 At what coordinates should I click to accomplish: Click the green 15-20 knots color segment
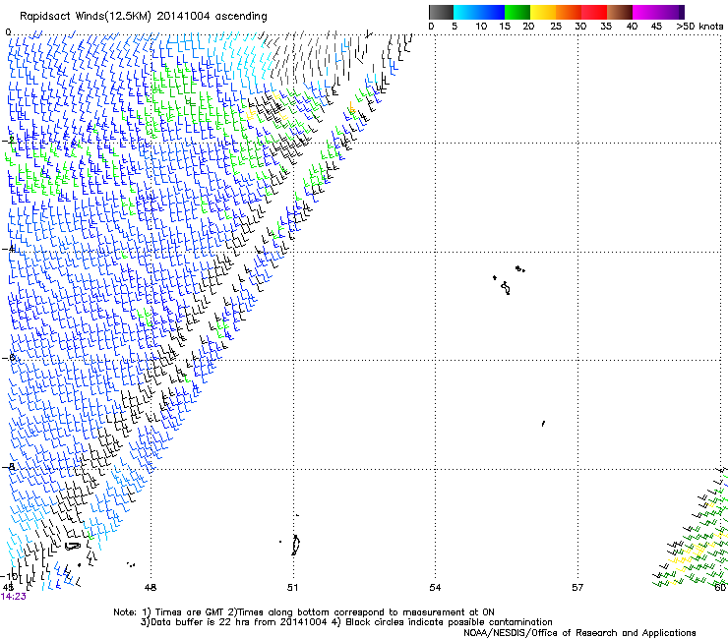[517, 12]
